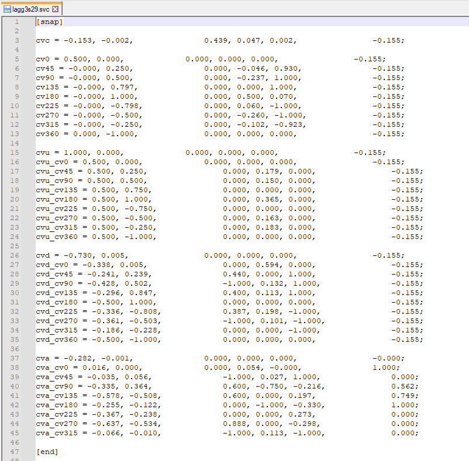
Task: Click the 'cv180' variable name on line 9
Action: (x=47, y=96)
